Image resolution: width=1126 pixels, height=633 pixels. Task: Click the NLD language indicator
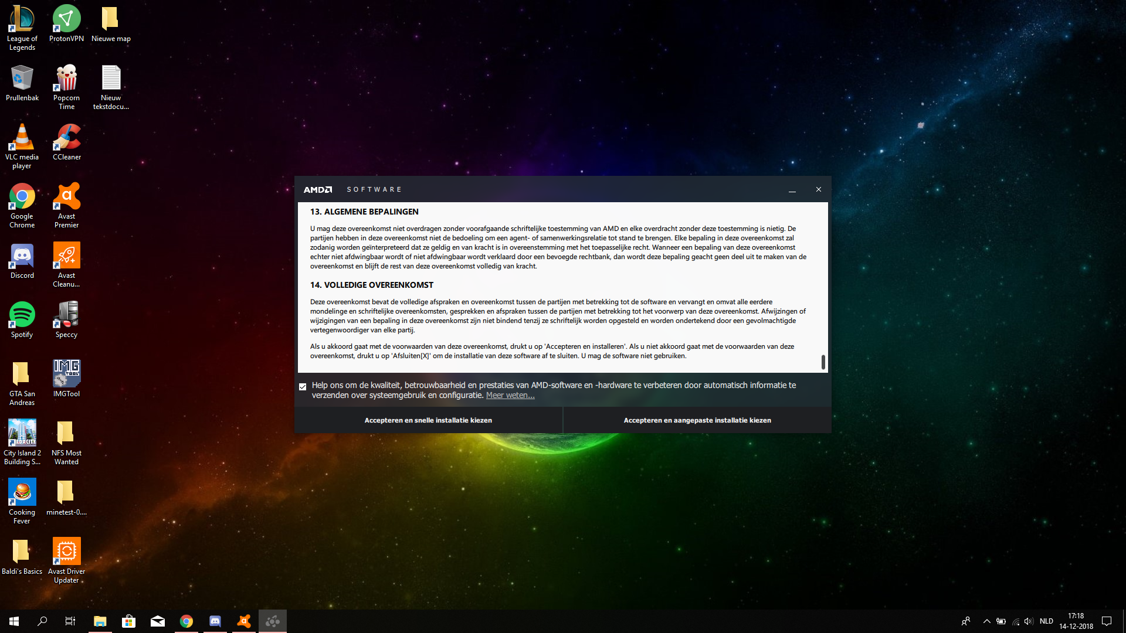pos(1046,621)
